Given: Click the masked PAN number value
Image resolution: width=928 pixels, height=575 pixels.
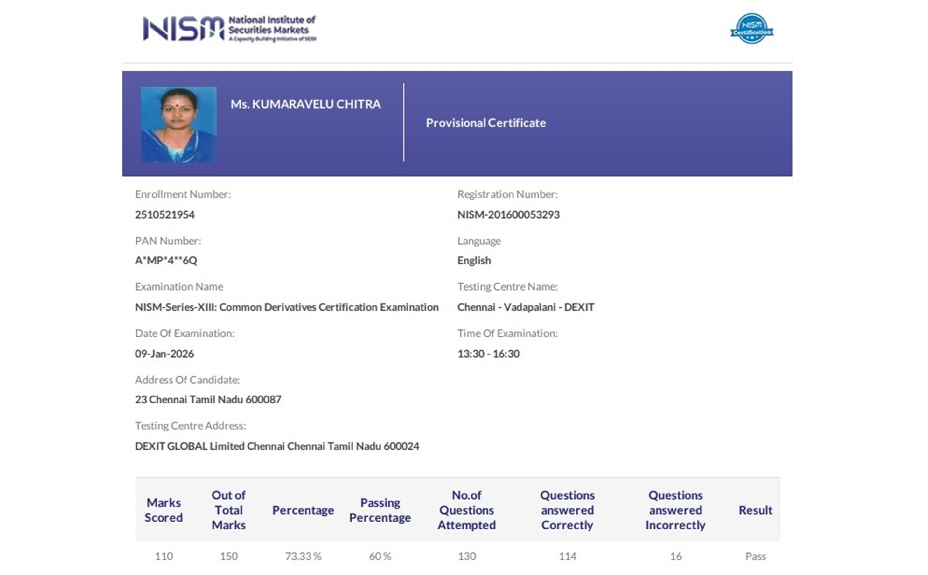Looking at the screenshot, I should [x=166, y=261].
